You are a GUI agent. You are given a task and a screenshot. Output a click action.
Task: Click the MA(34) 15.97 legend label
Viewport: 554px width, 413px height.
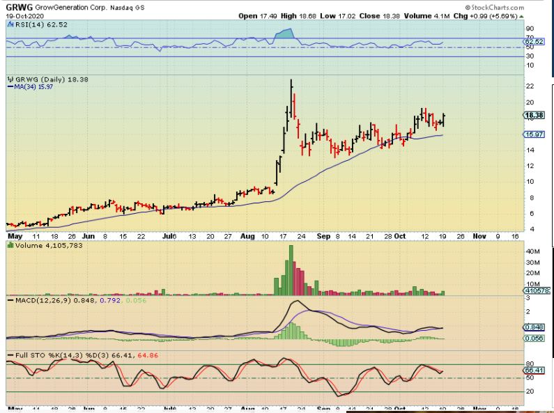click(33, 86)
